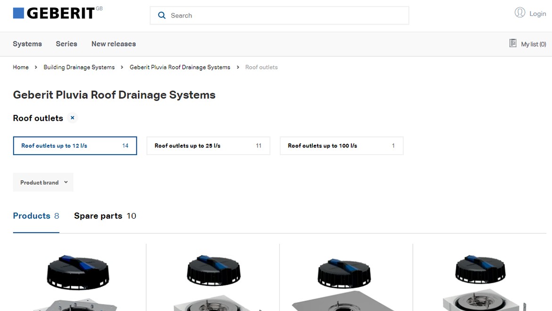Click the Geberit logo
Screen dimensions: 552x311
[x=58, y=13]
